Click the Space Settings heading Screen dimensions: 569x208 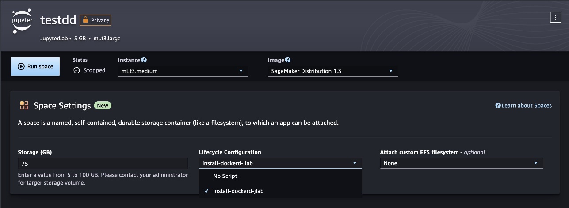(62, 105)
